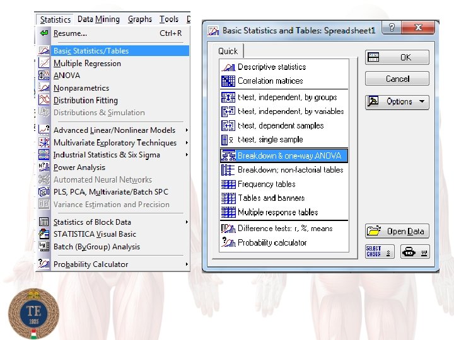454x340 pixels.
Task: Choose Power Analysis menu entry text
Action: 79,167
